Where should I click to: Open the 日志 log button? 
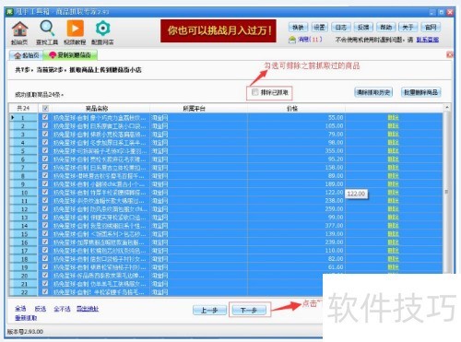pyautogui.click(x=341, y=27)
